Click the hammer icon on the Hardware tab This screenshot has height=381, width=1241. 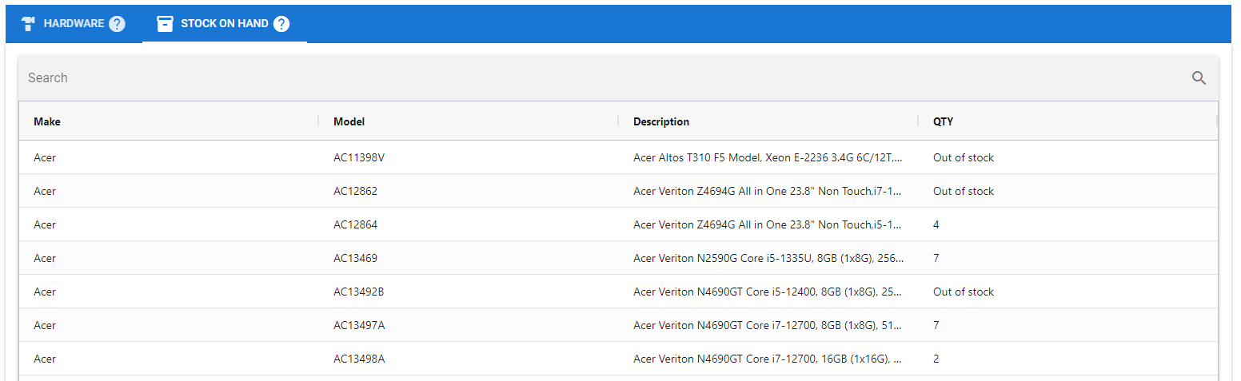30,24
